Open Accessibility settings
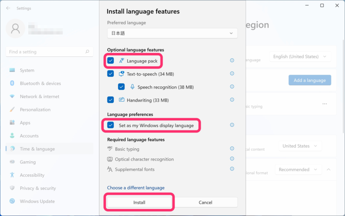Screen dimensions: 345x216 point(50,175)
